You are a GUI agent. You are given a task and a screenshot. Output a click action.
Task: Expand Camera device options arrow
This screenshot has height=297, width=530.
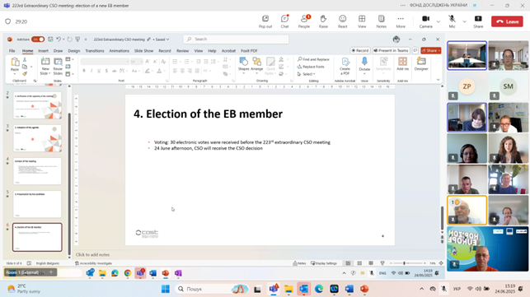tap(439, 21)
